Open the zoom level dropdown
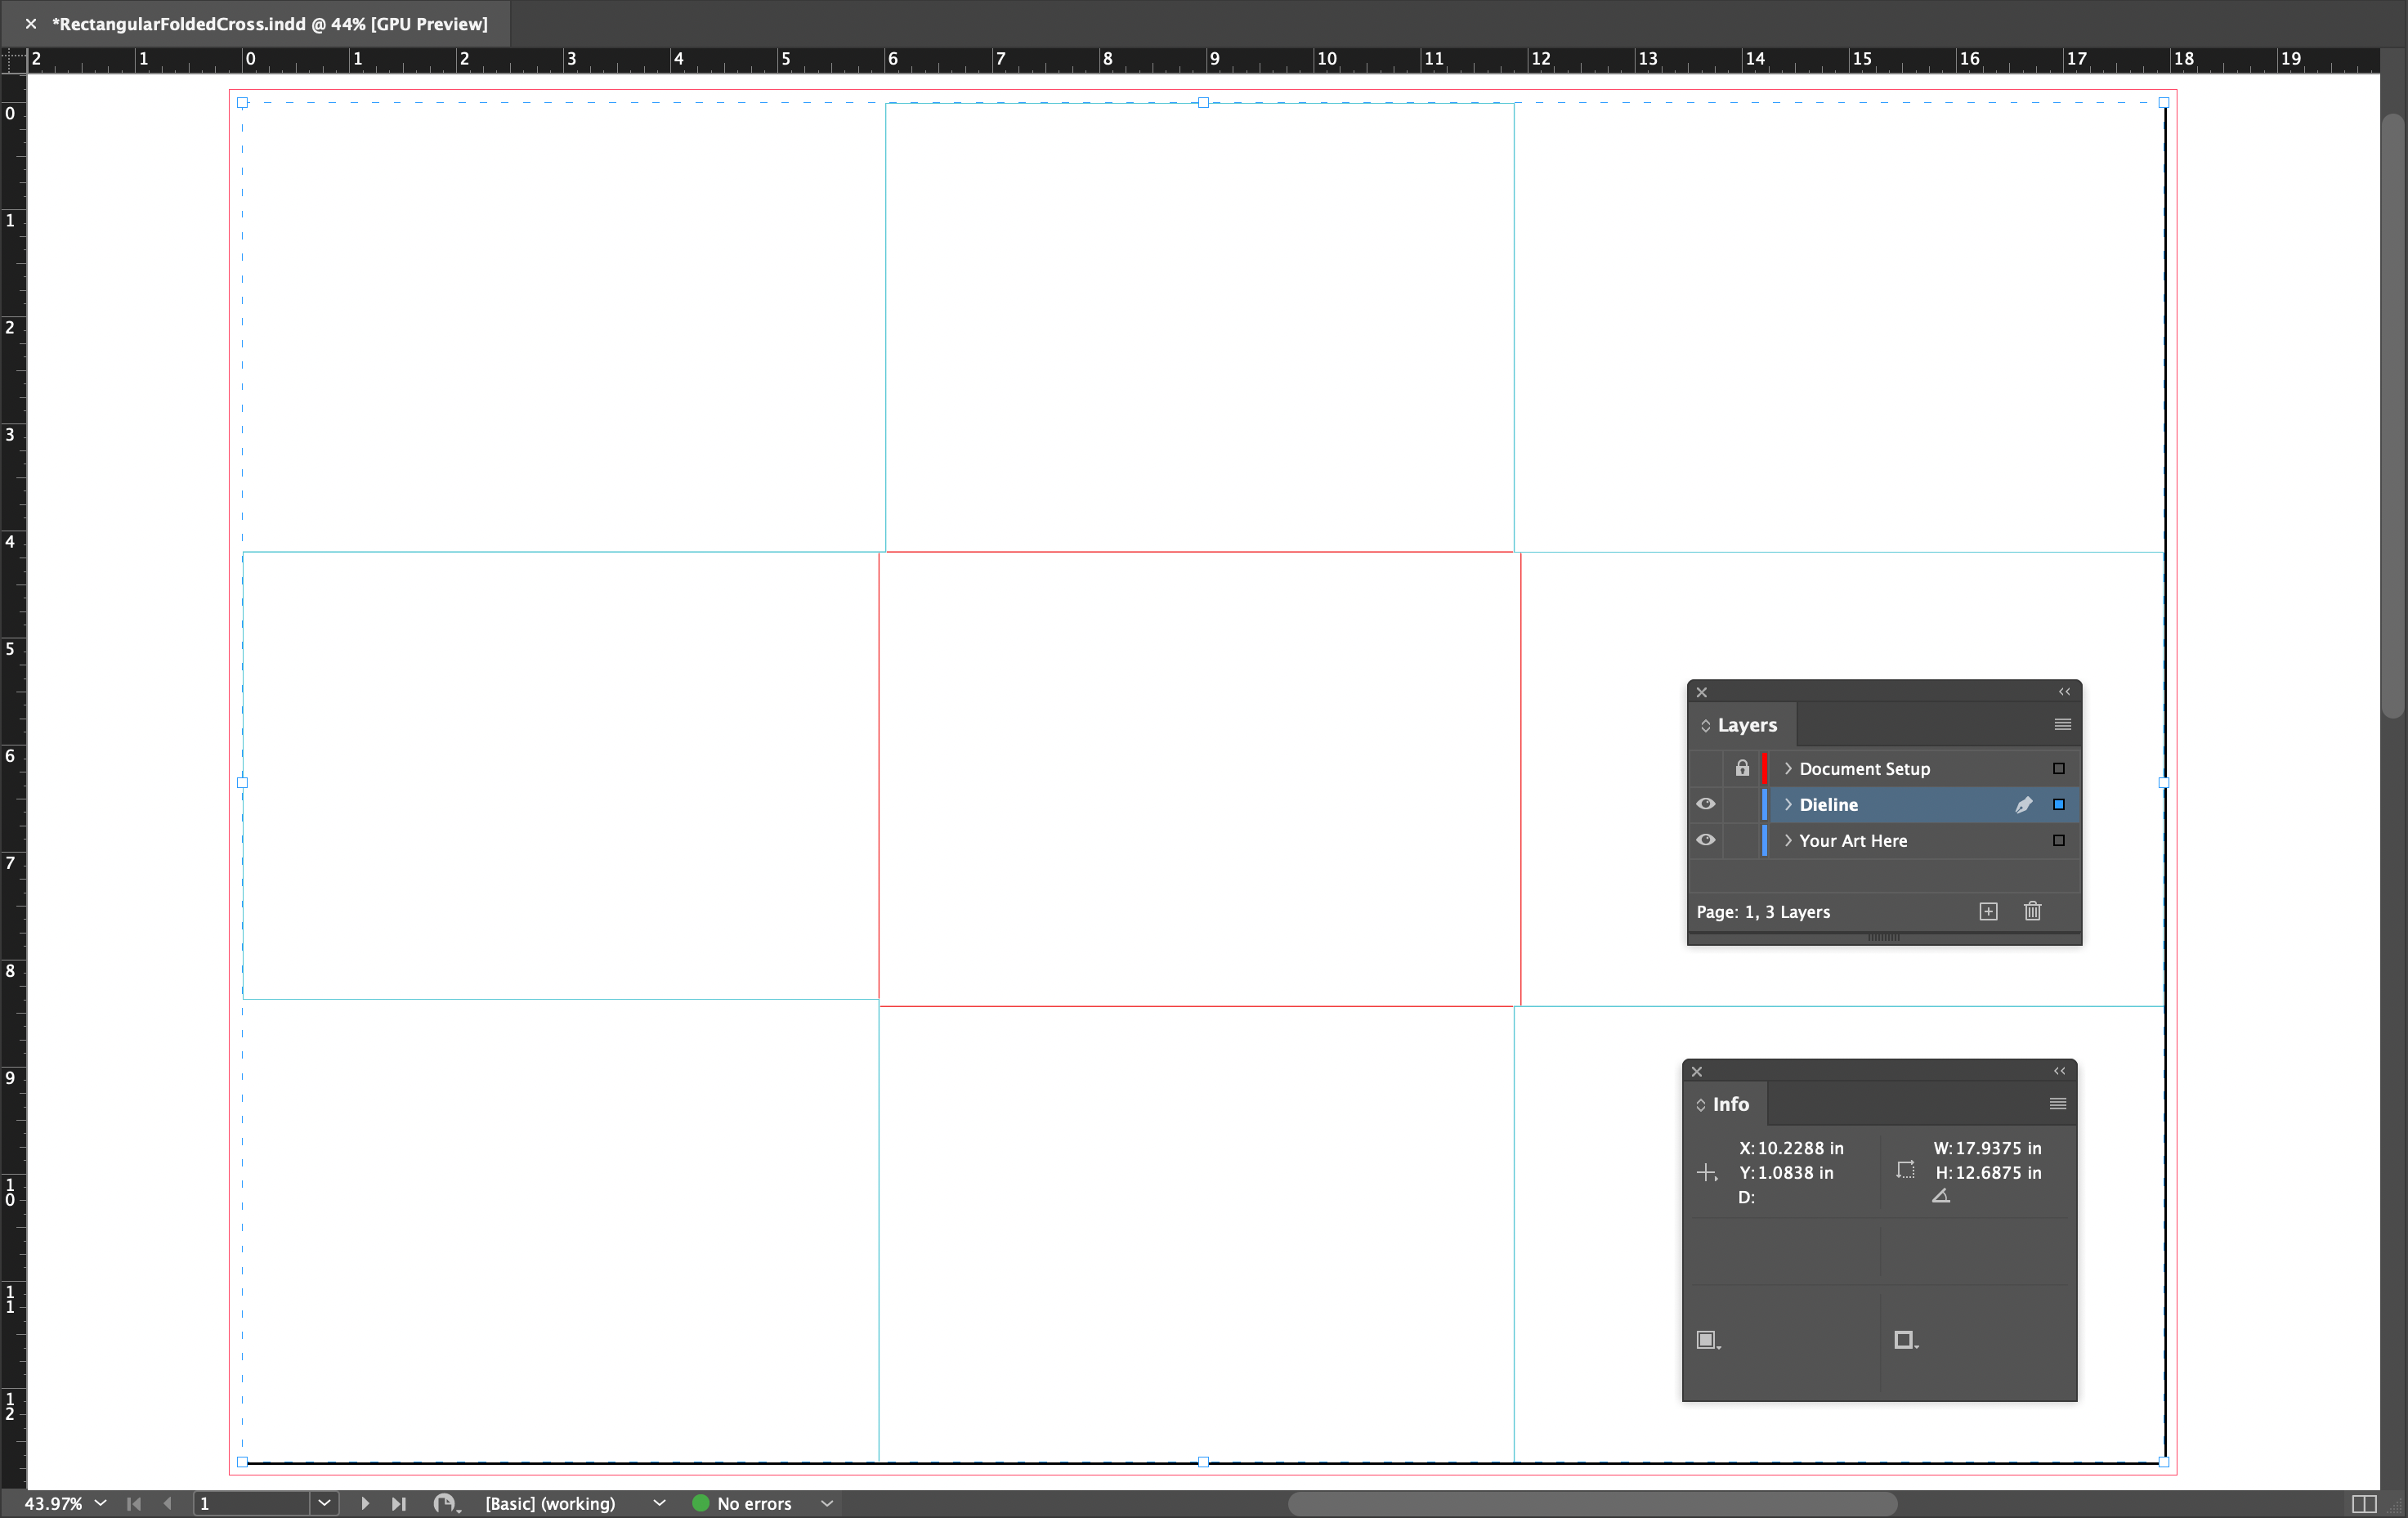 coord(100,1503)
